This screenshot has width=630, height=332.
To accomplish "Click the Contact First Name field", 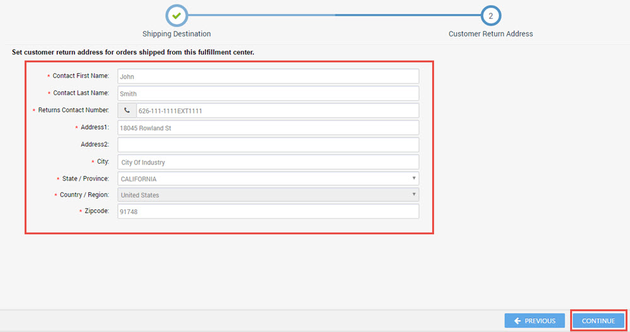I will [x=268, y=76].
